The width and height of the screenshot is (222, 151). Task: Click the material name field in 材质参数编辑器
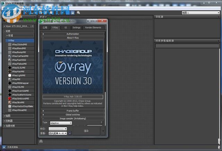click(187, 46)
